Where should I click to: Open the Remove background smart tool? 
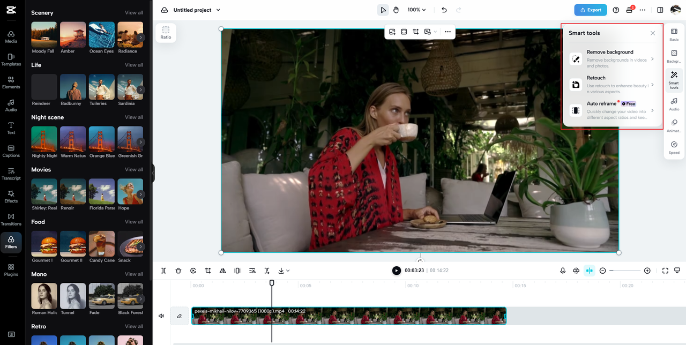tap(612, 58)
